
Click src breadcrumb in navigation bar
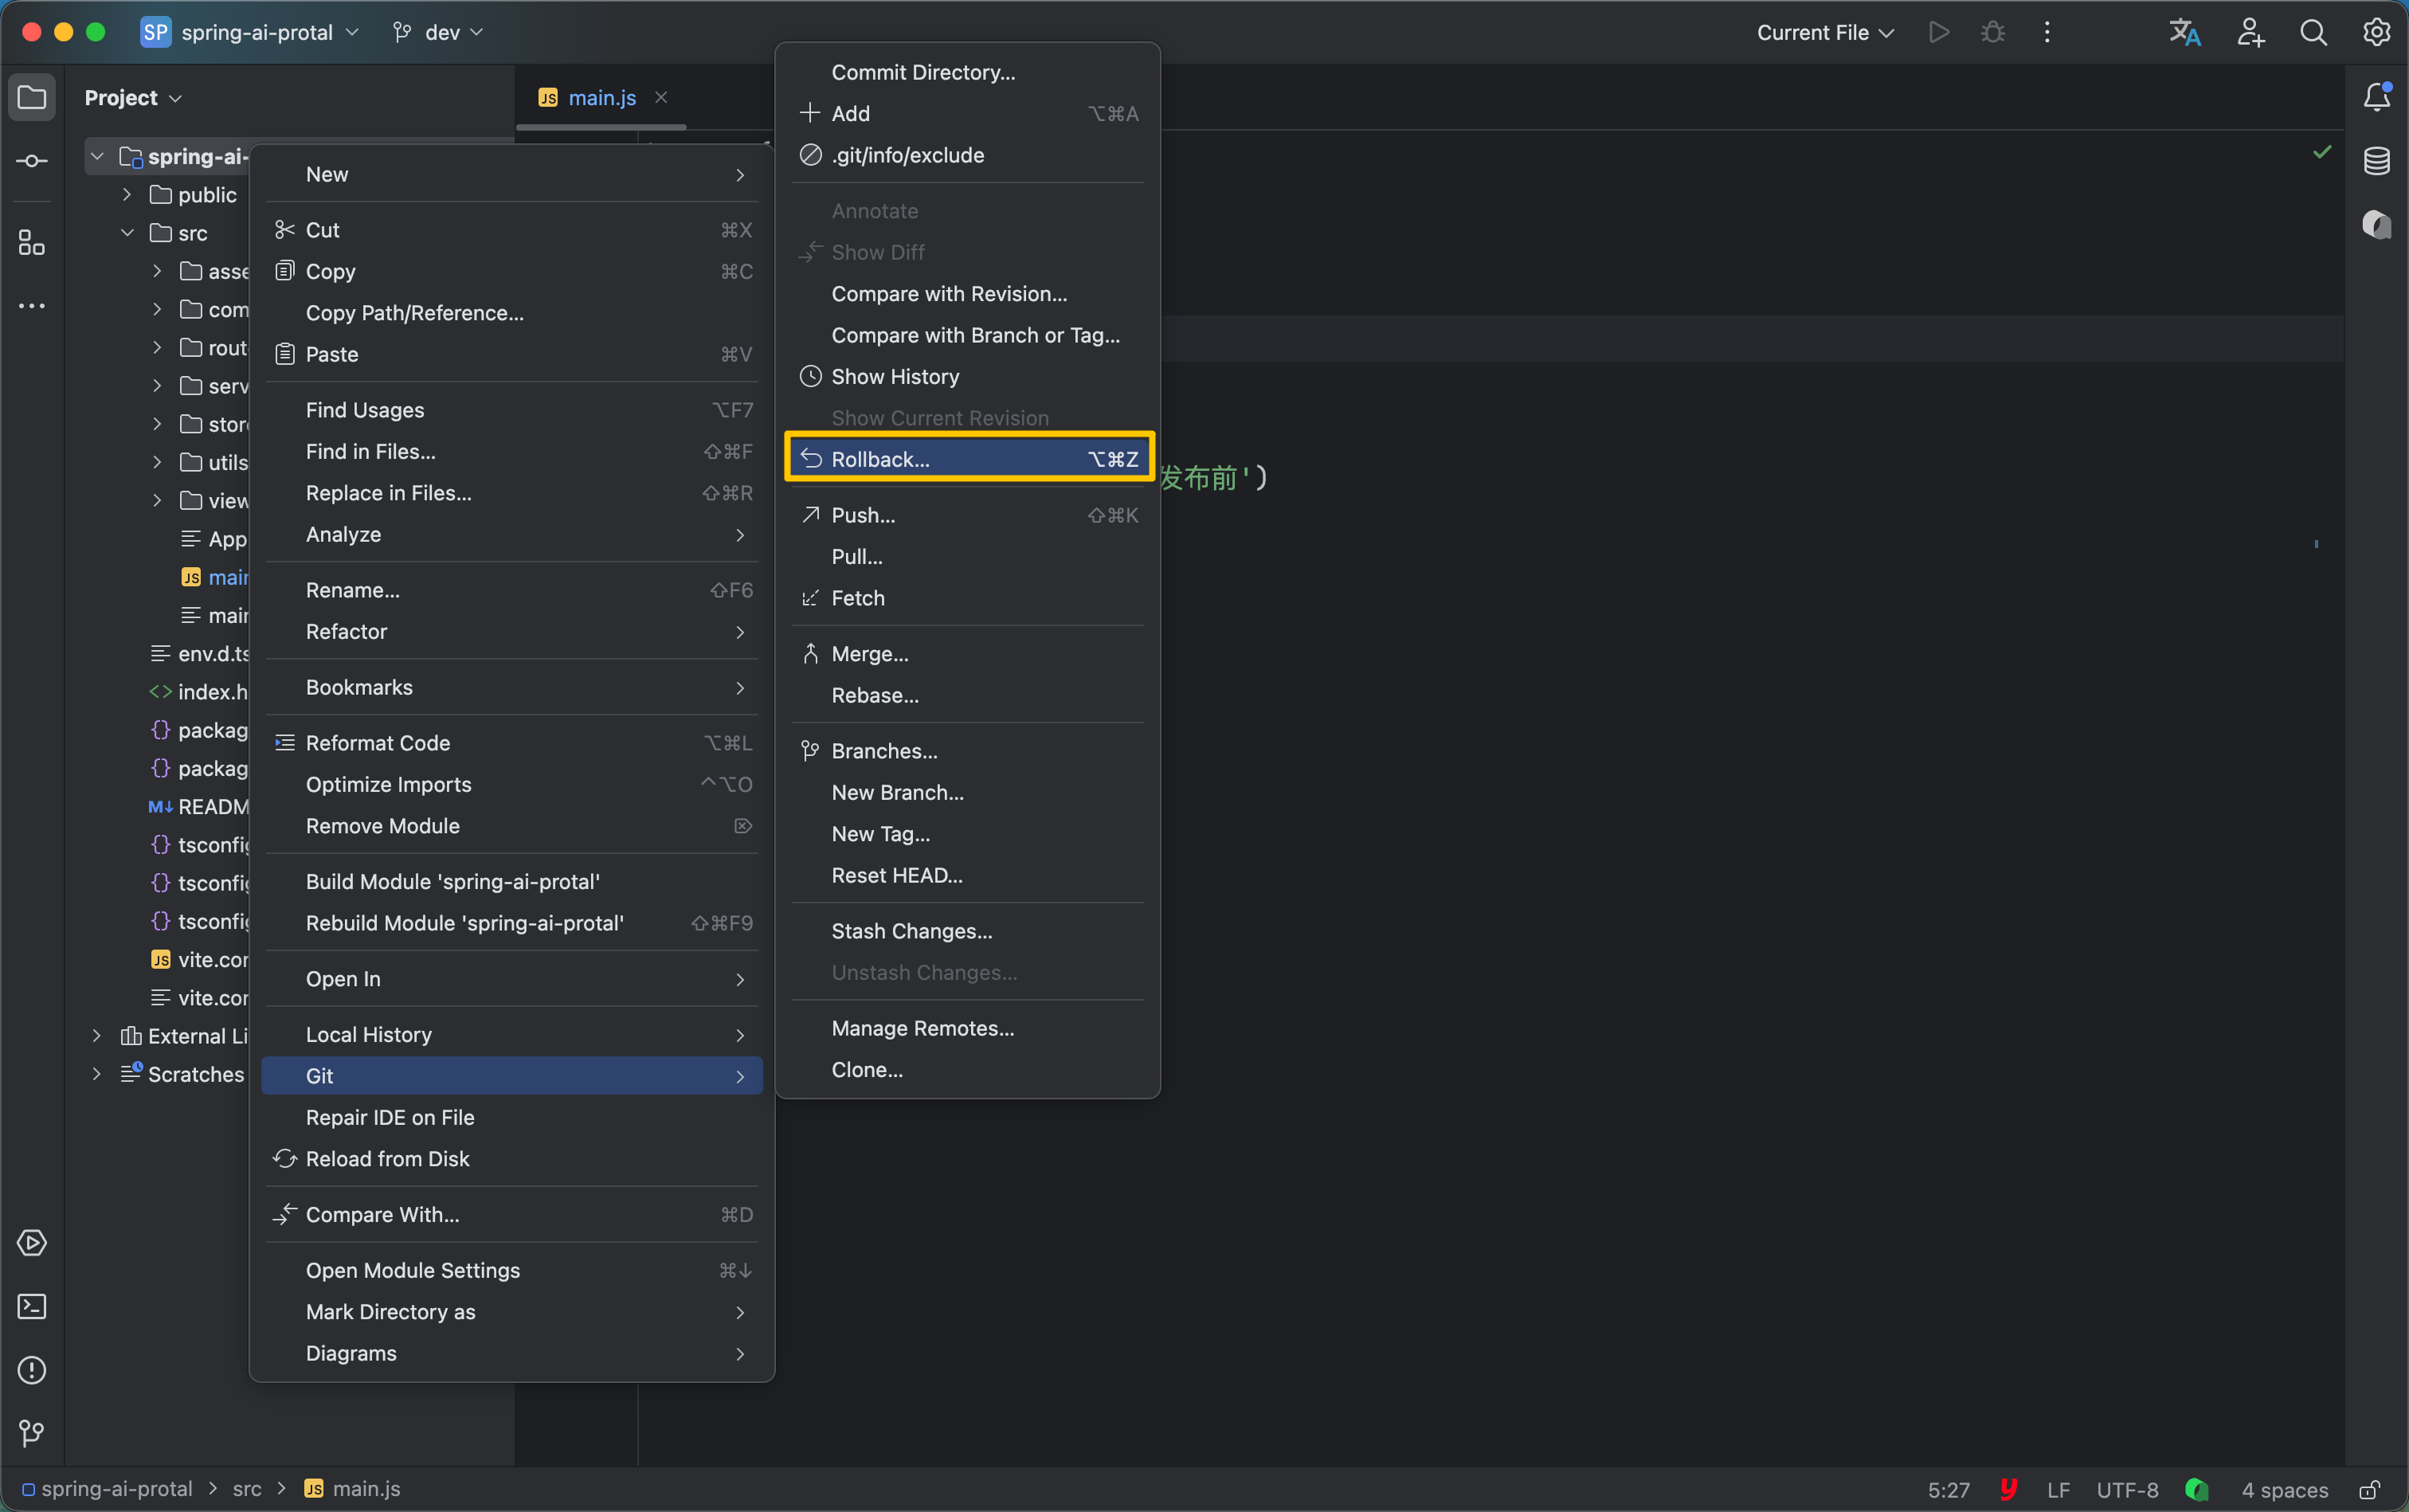pyautogui.click(x=247, y=1489)
